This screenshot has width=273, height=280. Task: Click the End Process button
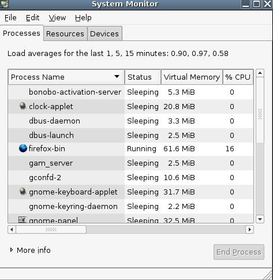point(239,252)
